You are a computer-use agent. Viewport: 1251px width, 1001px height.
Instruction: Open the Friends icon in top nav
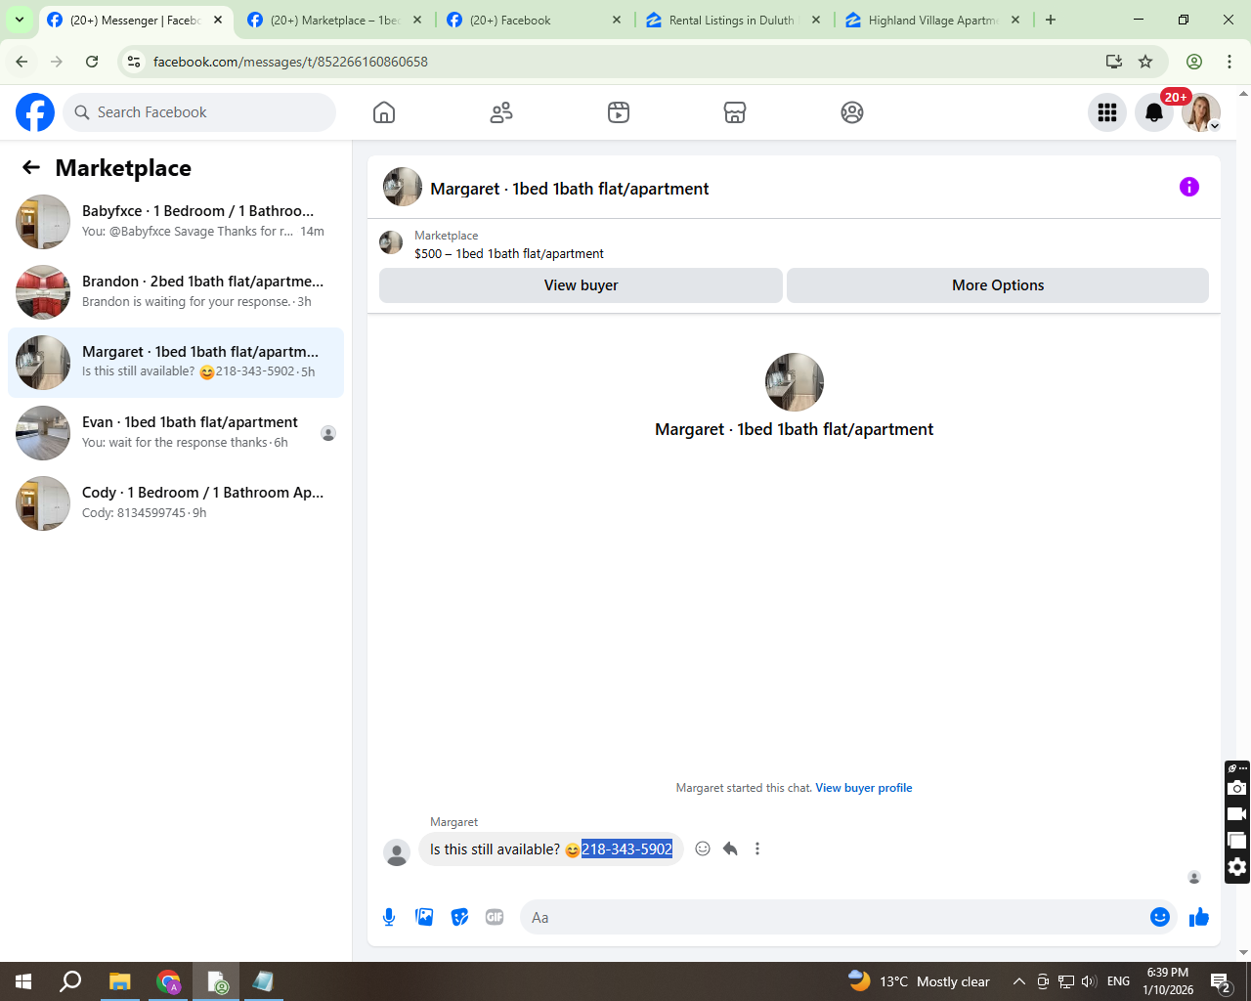(501, 112)
